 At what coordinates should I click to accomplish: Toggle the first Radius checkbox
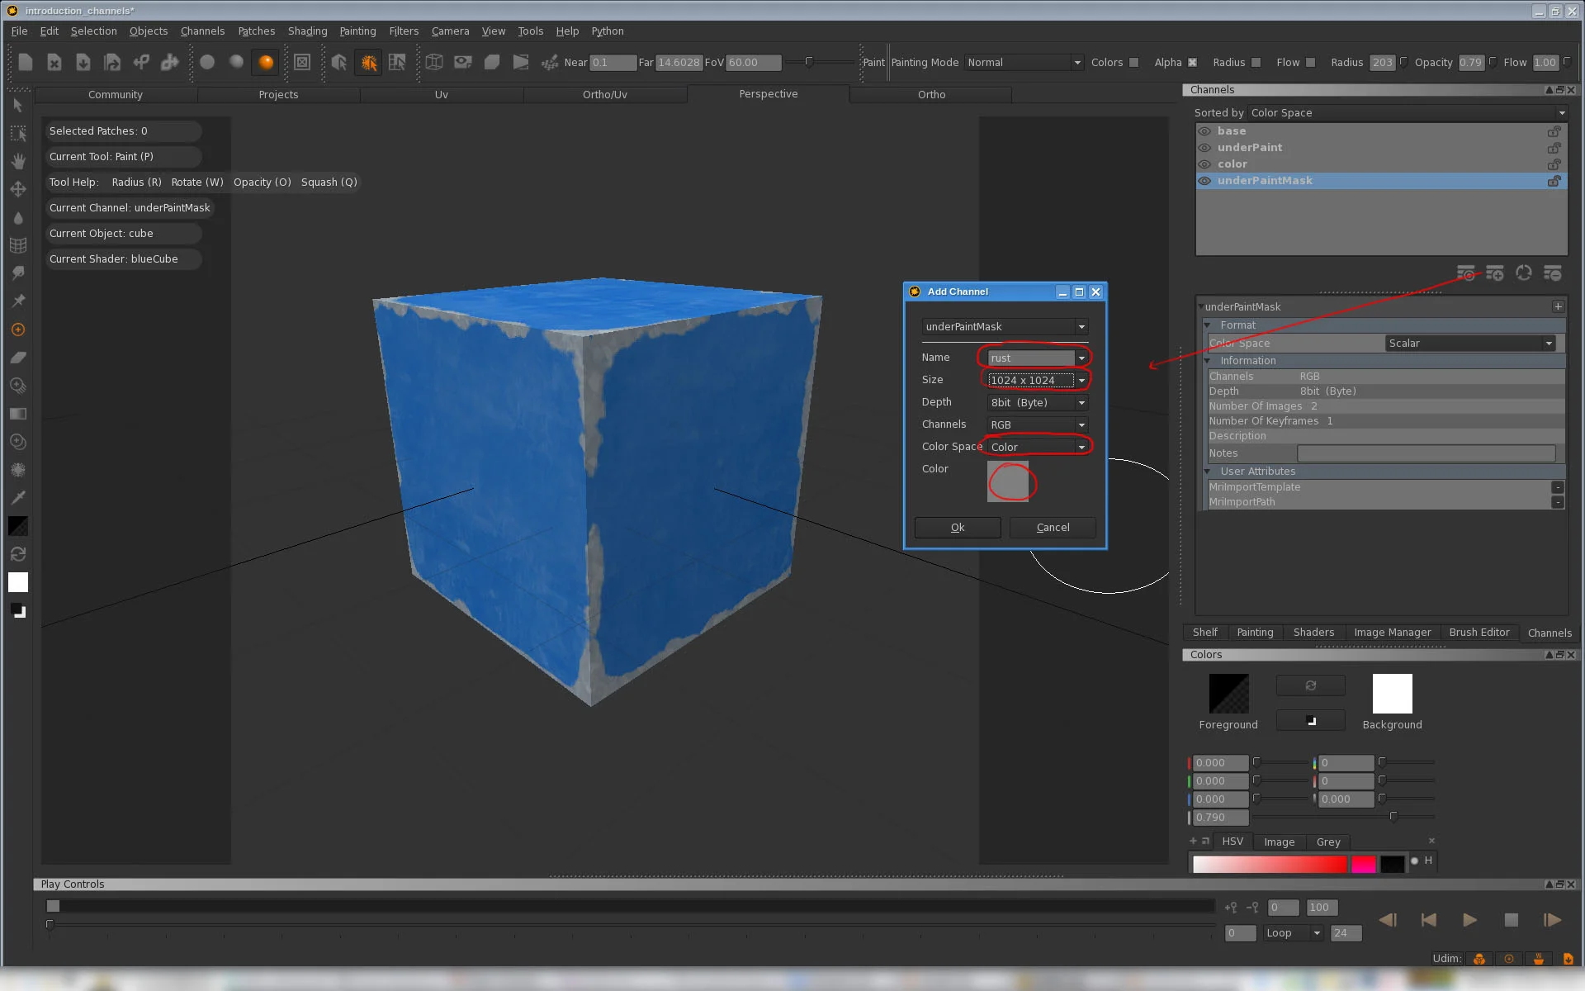tap(1256, 63)
